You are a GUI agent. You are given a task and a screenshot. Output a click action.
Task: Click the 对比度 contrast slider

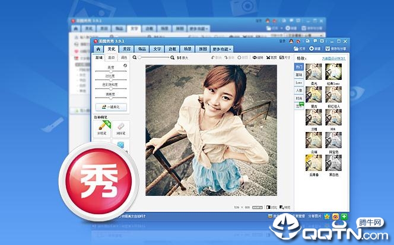tap(111, 79)
